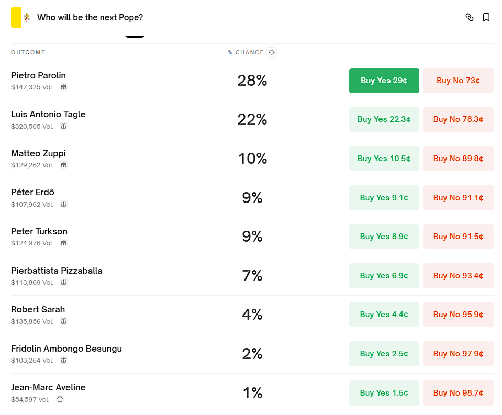Buy No at 78.3¢ for Luis Antonio Tagle

[458, 119]
